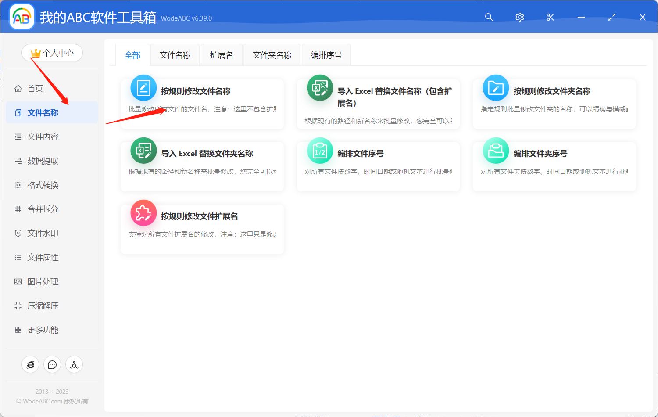Click the Internet Explorer website icon
Viewport: 658px width, 417px height.
click(30, 364)
